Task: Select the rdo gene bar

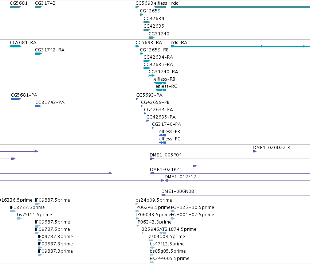Action: tap(240, 7)
